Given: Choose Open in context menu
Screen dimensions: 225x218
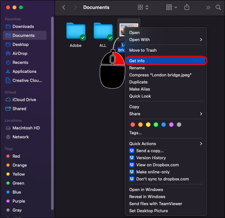Looking at the screenshot, I should click(166, 32).
